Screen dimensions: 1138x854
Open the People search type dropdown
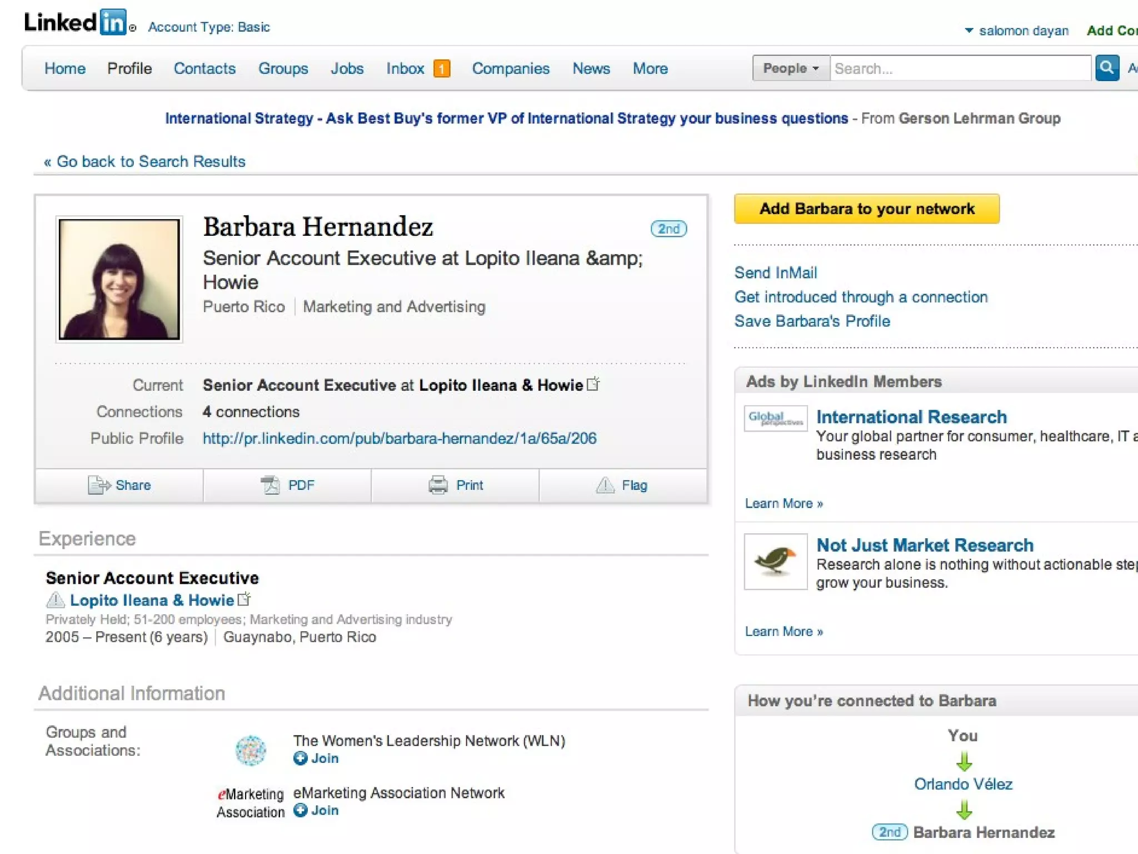791,68
